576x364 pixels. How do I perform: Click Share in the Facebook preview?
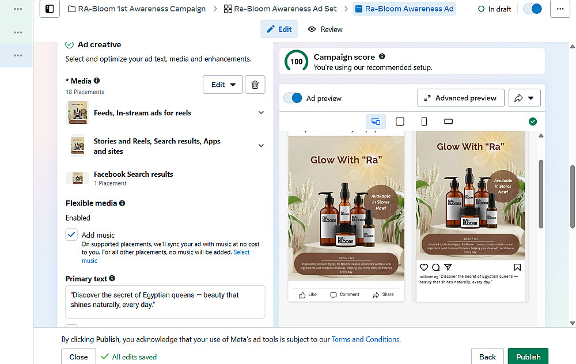click(x=383, y=294)
